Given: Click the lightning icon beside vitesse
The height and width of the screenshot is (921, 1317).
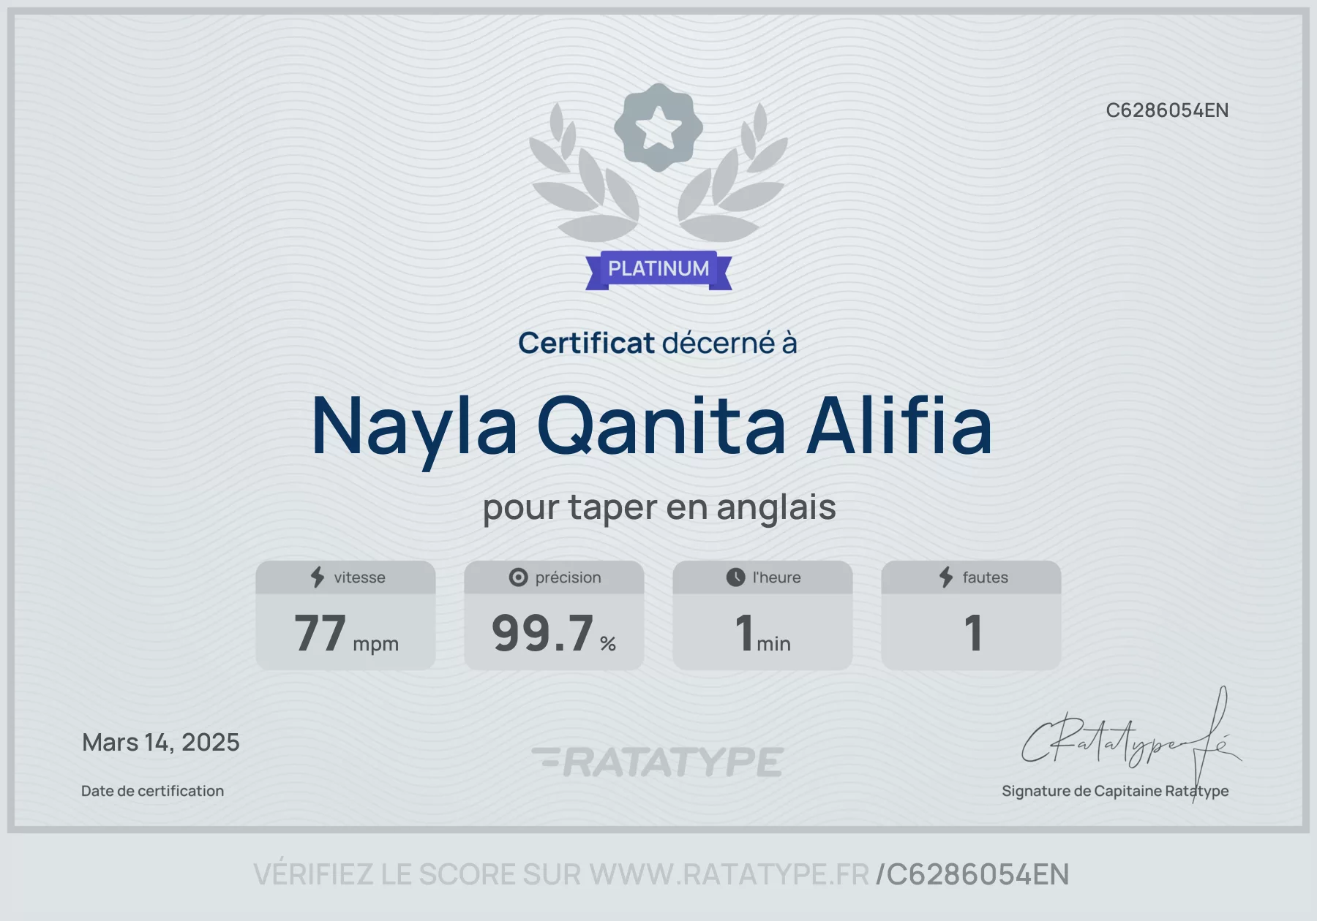Looking at the screenshot, I should (318, 577).
